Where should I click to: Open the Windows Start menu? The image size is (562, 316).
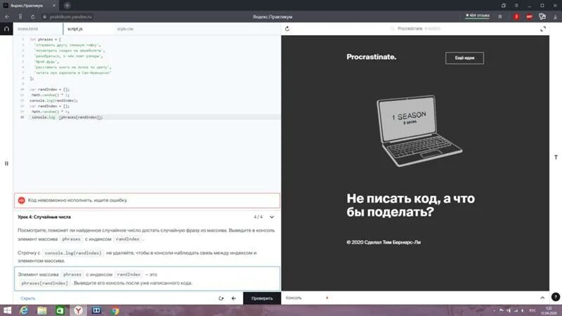(7, 310)
